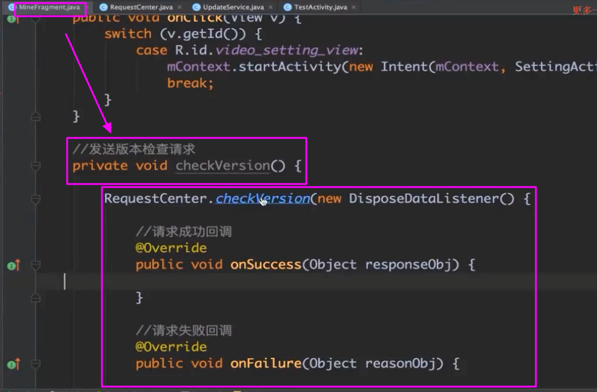
Task: Switch to the TestActivity.java tab
Action: click(320, 7)
